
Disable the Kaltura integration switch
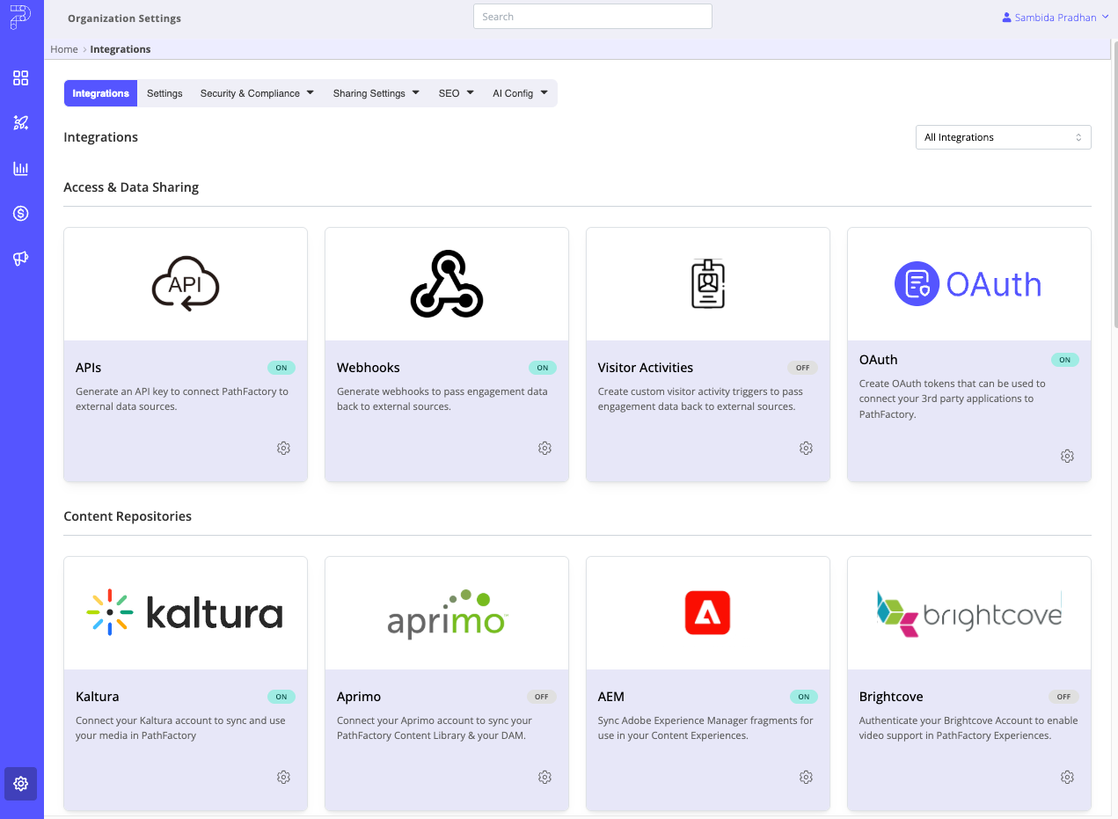(x=281, y=697)
